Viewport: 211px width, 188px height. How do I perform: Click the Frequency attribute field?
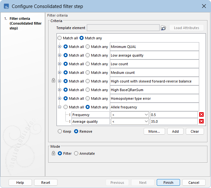click(x=91, y=115)
